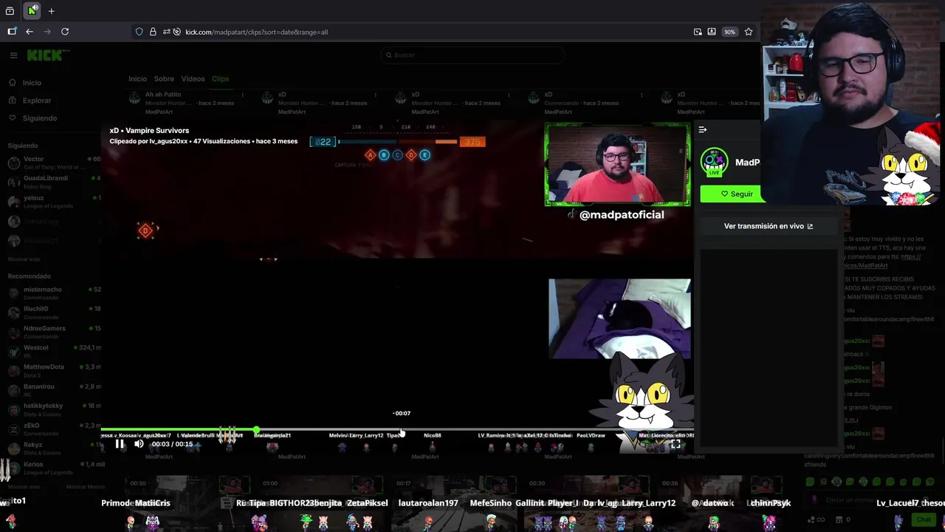Screen dimensions: 945x532
Task: Open picture-in-picture icon in address bar
Action: point(698,32)
